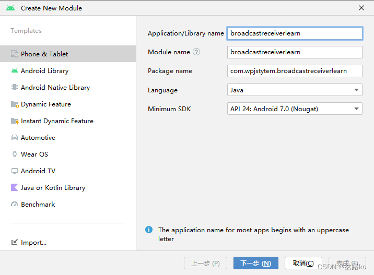Click the Wear OS watch icon
The height and width of the screenshot is (275, 374).
[x=15, y=154]
